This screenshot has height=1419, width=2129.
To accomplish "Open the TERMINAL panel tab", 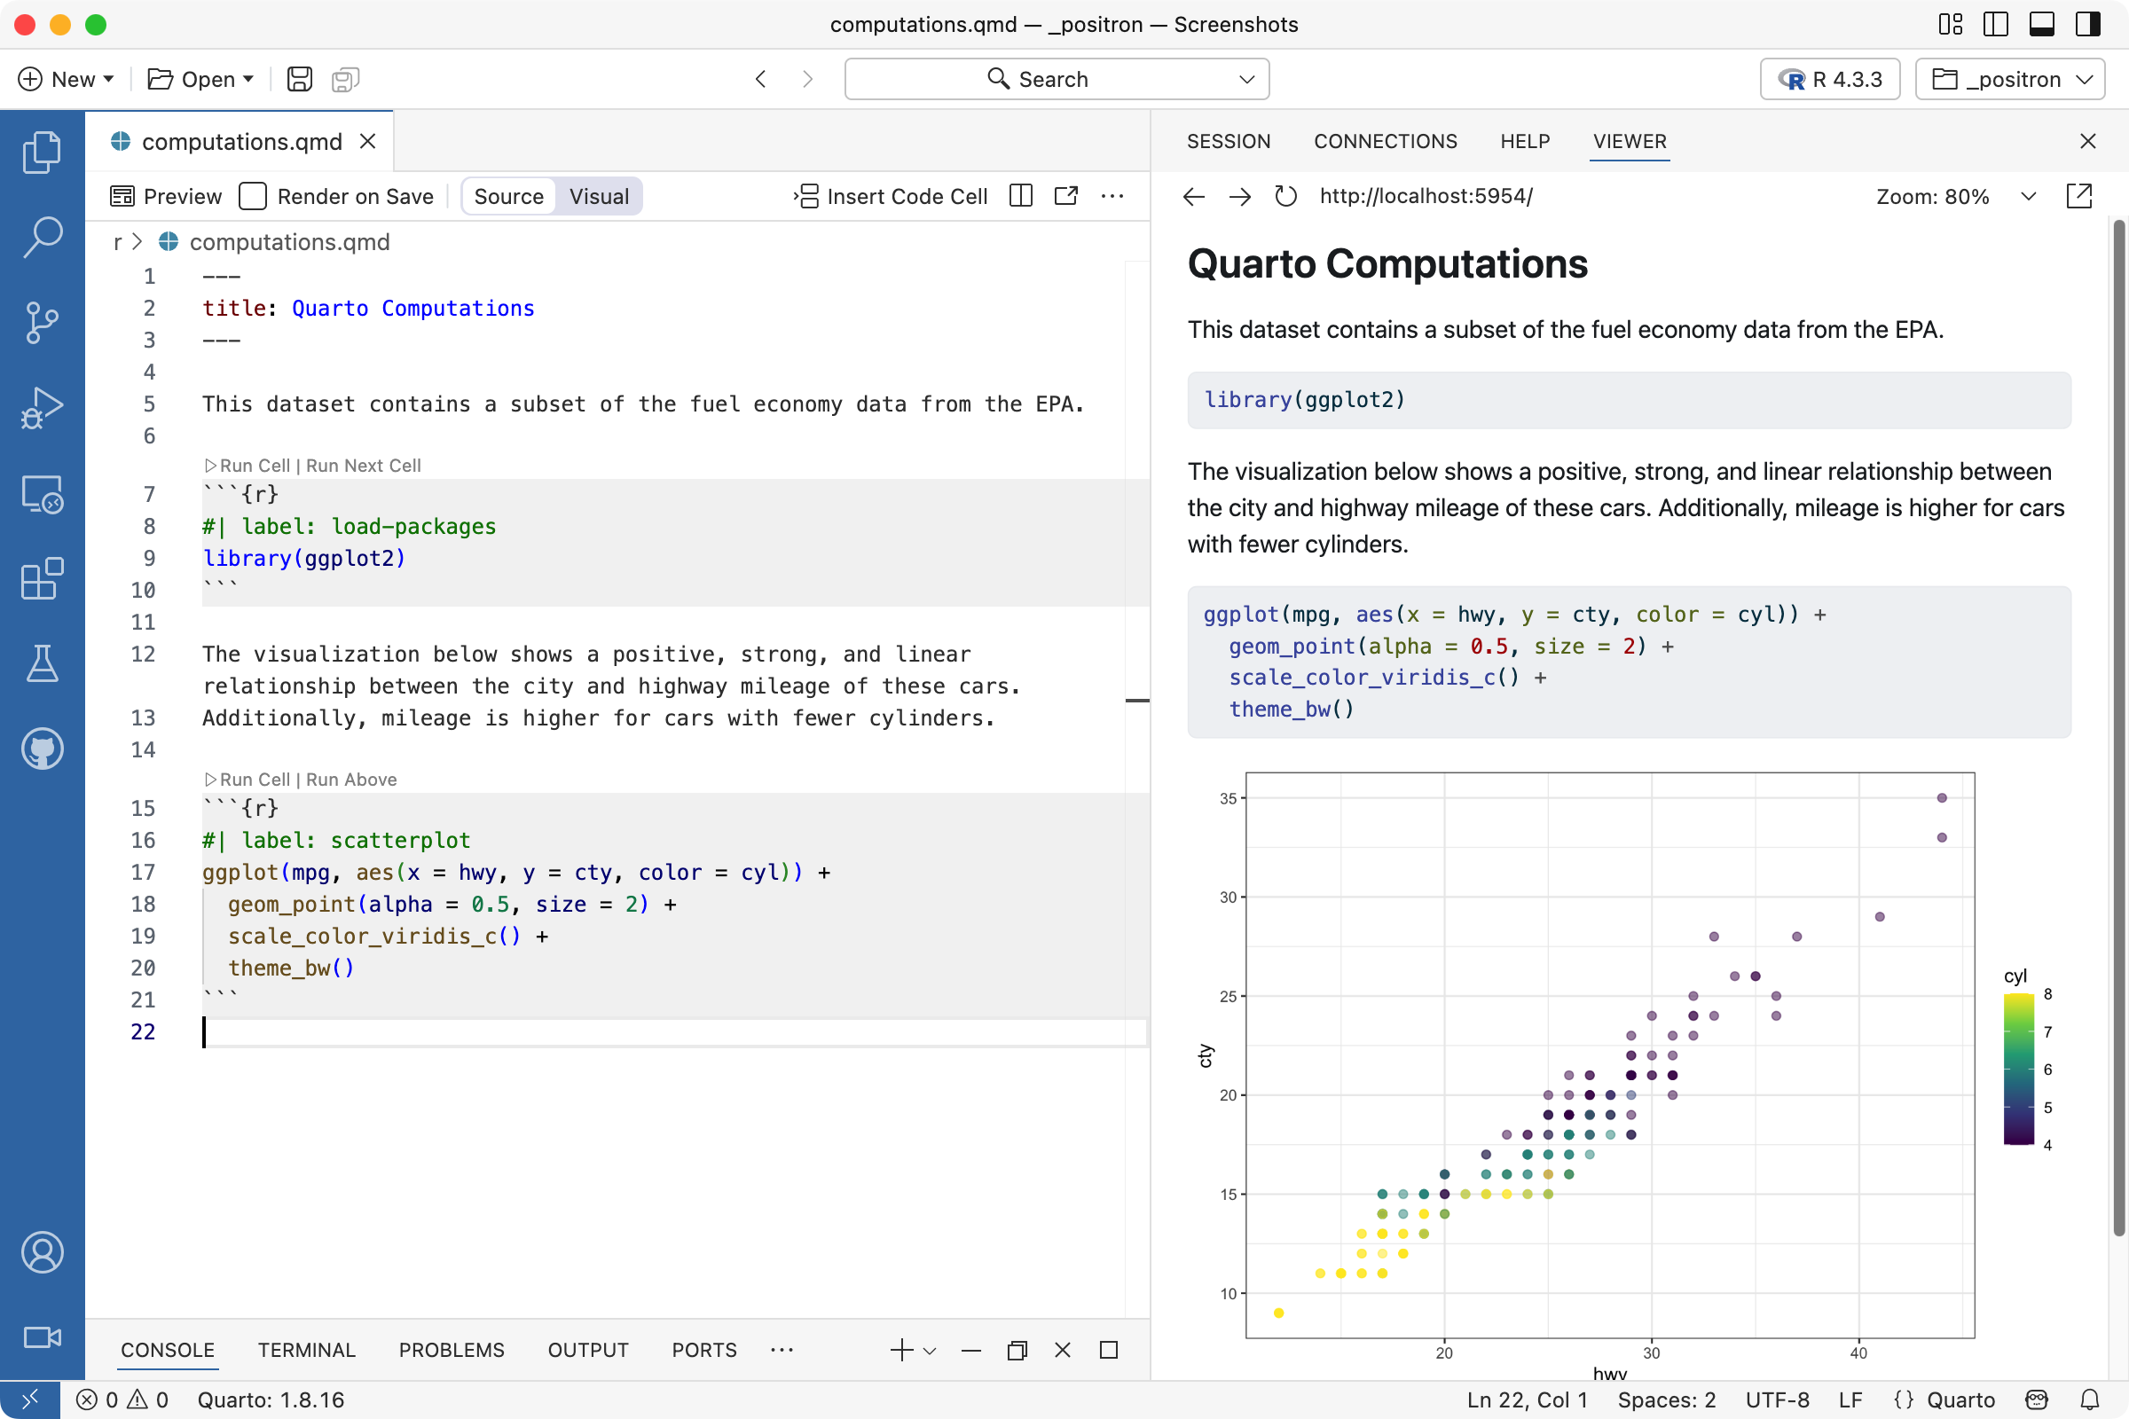I will (306, 1349).
